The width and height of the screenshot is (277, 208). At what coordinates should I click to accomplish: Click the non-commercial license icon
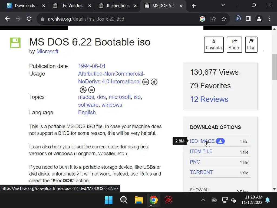point(83,90)
